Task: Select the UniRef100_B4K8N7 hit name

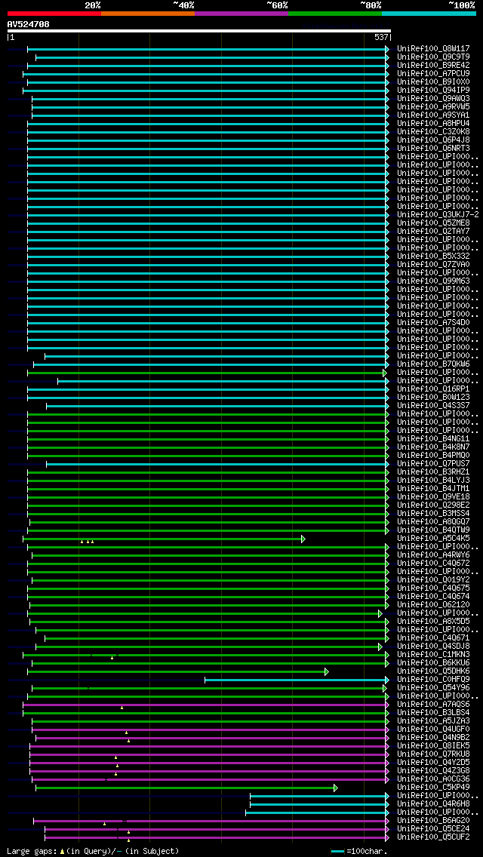Action: (x=433, y=447)
